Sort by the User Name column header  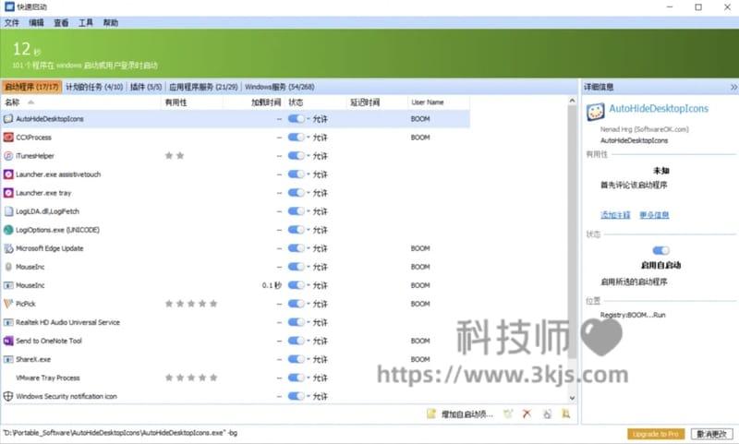tap(438, 102)
